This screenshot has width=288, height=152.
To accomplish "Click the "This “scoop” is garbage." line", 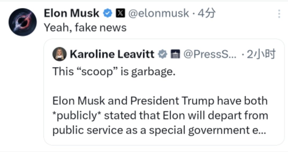I will tap(114, 72).
